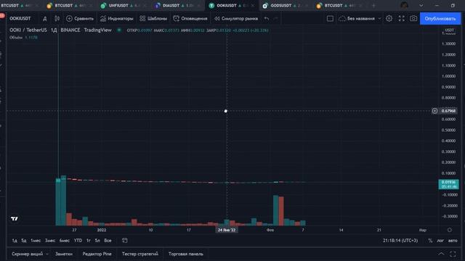Open Оповещения alerts dialog

pos(190,18)
